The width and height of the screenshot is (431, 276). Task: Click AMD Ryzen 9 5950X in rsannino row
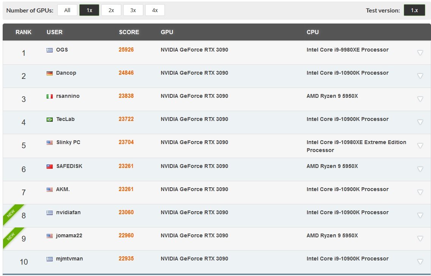pyautogui.click(x=332, y=96)
